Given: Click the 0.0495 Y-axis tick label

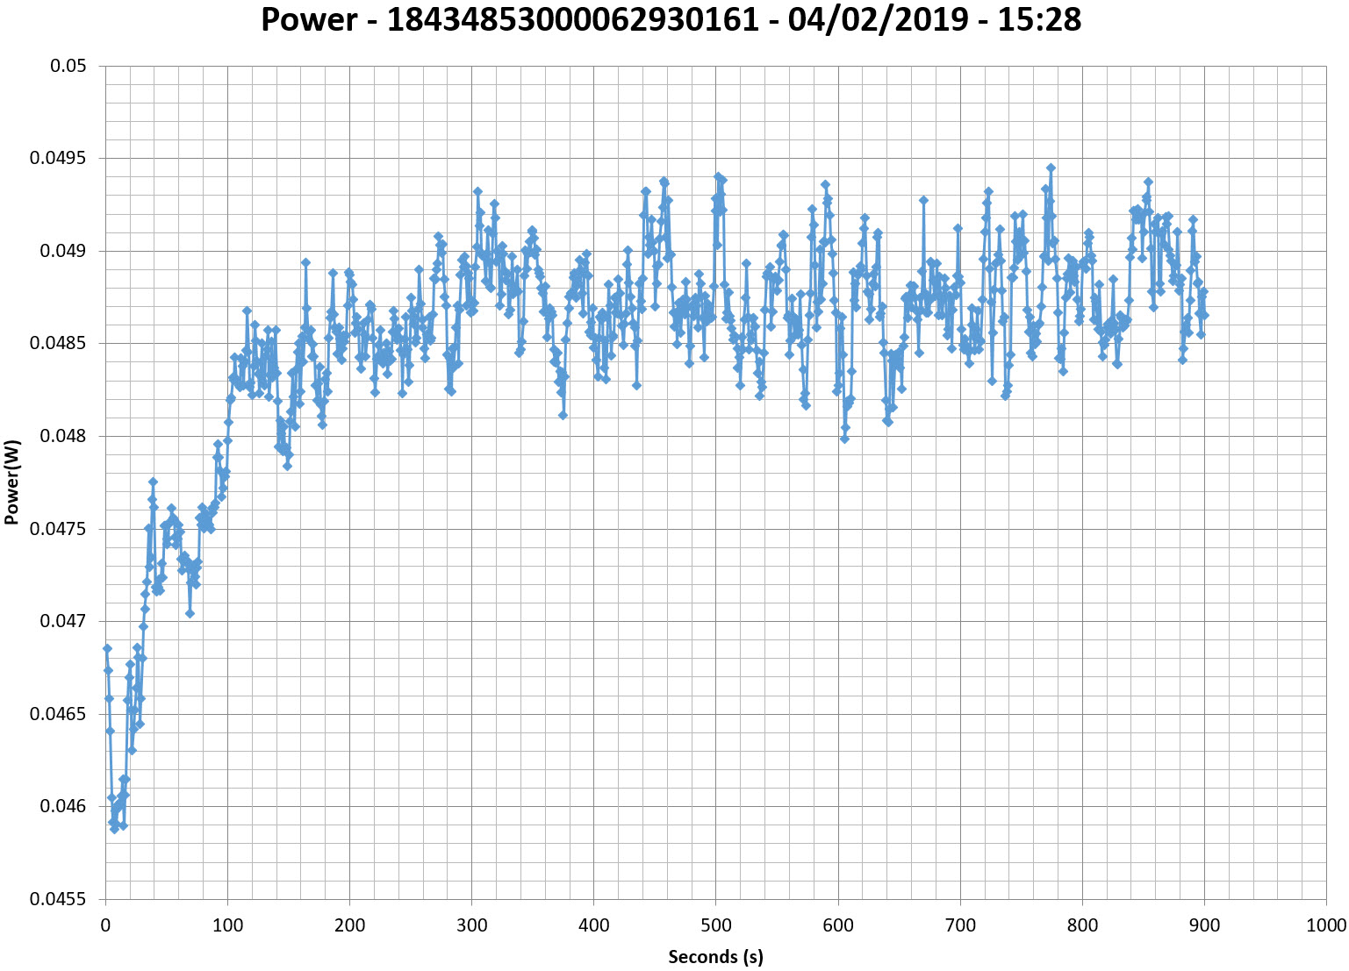Looking at the screenshot, I should (58, 159).
